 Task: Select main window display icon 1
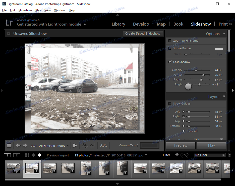tap(7, 155)
